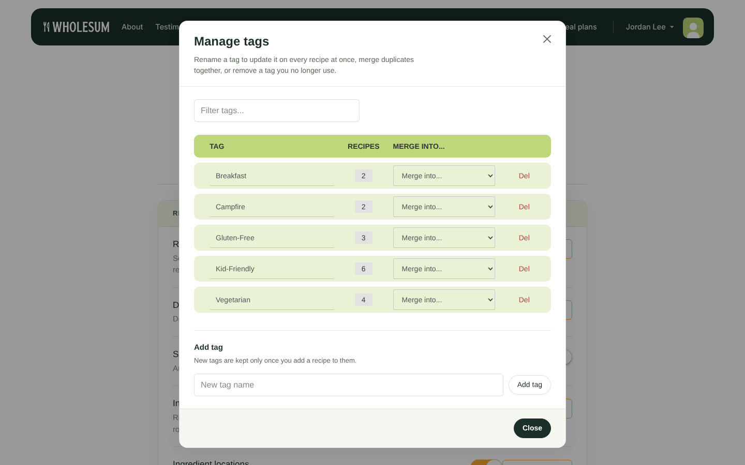Click the RECIPES column header
This screenshot has width=745, height=465.
click(364, 146)
